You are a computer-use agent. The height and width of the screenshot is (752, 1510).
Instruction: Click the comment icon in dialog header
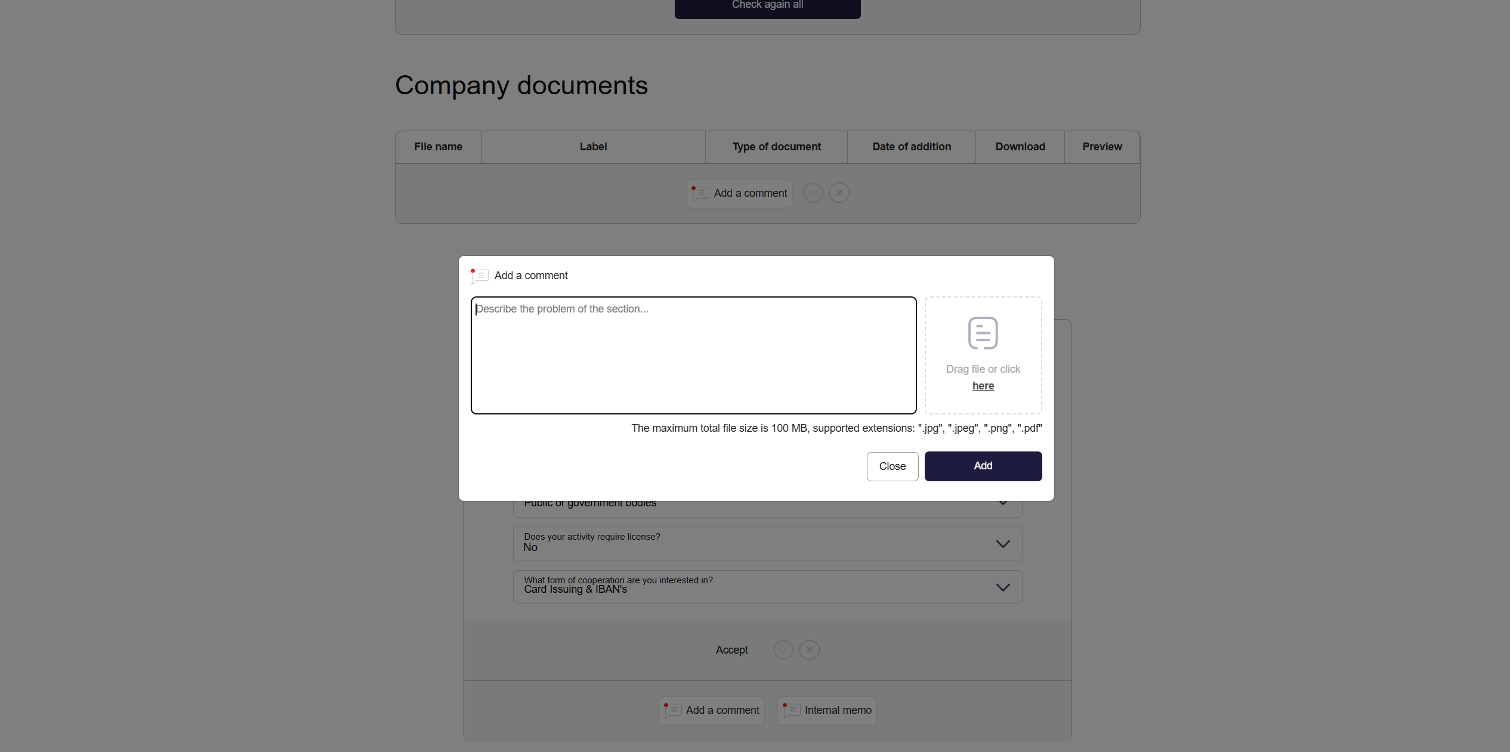coord(479,276)
